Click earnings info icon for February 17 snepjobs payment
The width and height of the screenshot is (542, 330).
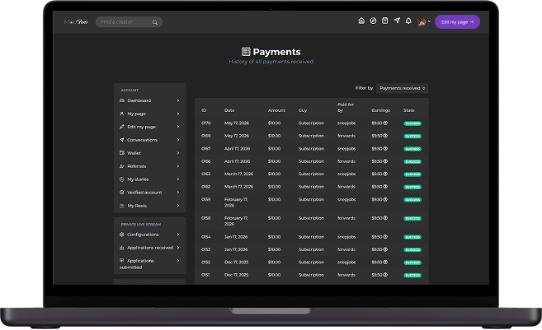[385, 199]
